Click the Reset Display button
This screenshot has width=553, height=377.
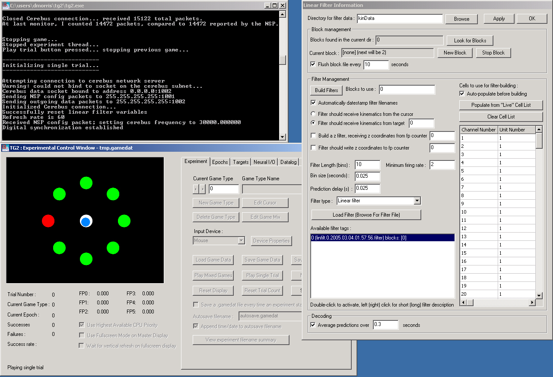(x=213, y=291)
